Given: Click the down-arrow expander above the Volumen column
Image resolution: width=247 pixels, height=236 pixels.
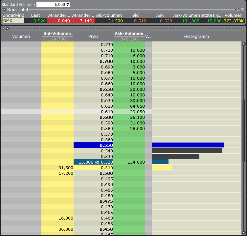Looking at the screenshot, I should click(7, 29).
